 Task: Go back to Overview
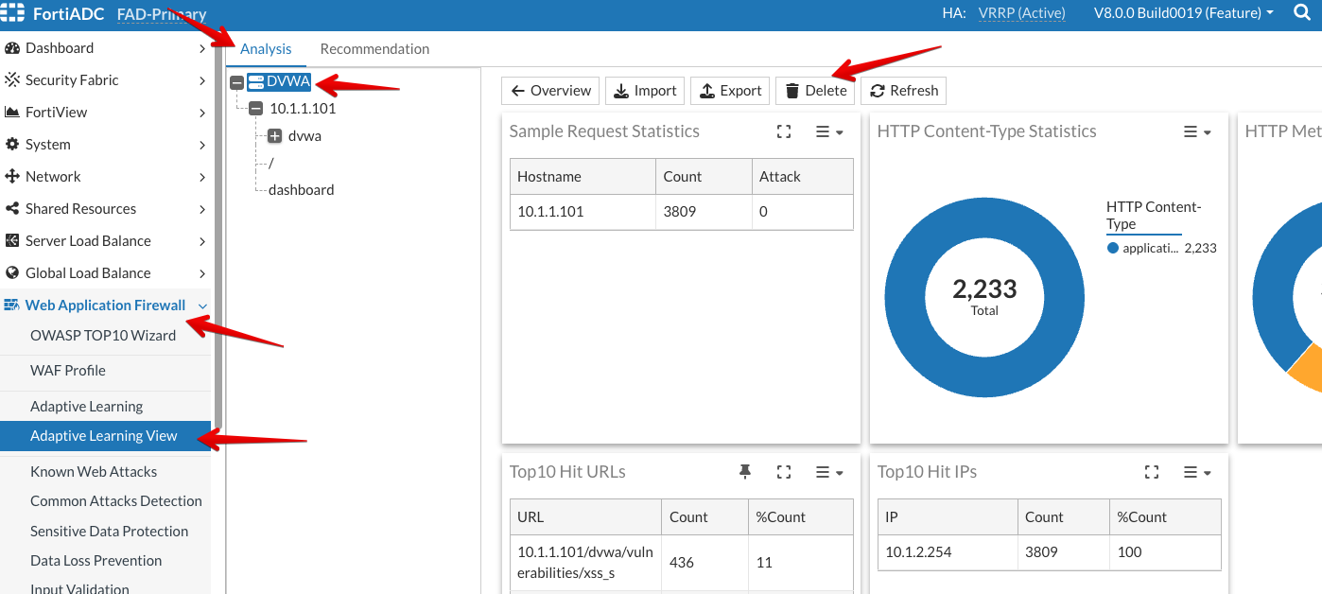tap(550, 91)
